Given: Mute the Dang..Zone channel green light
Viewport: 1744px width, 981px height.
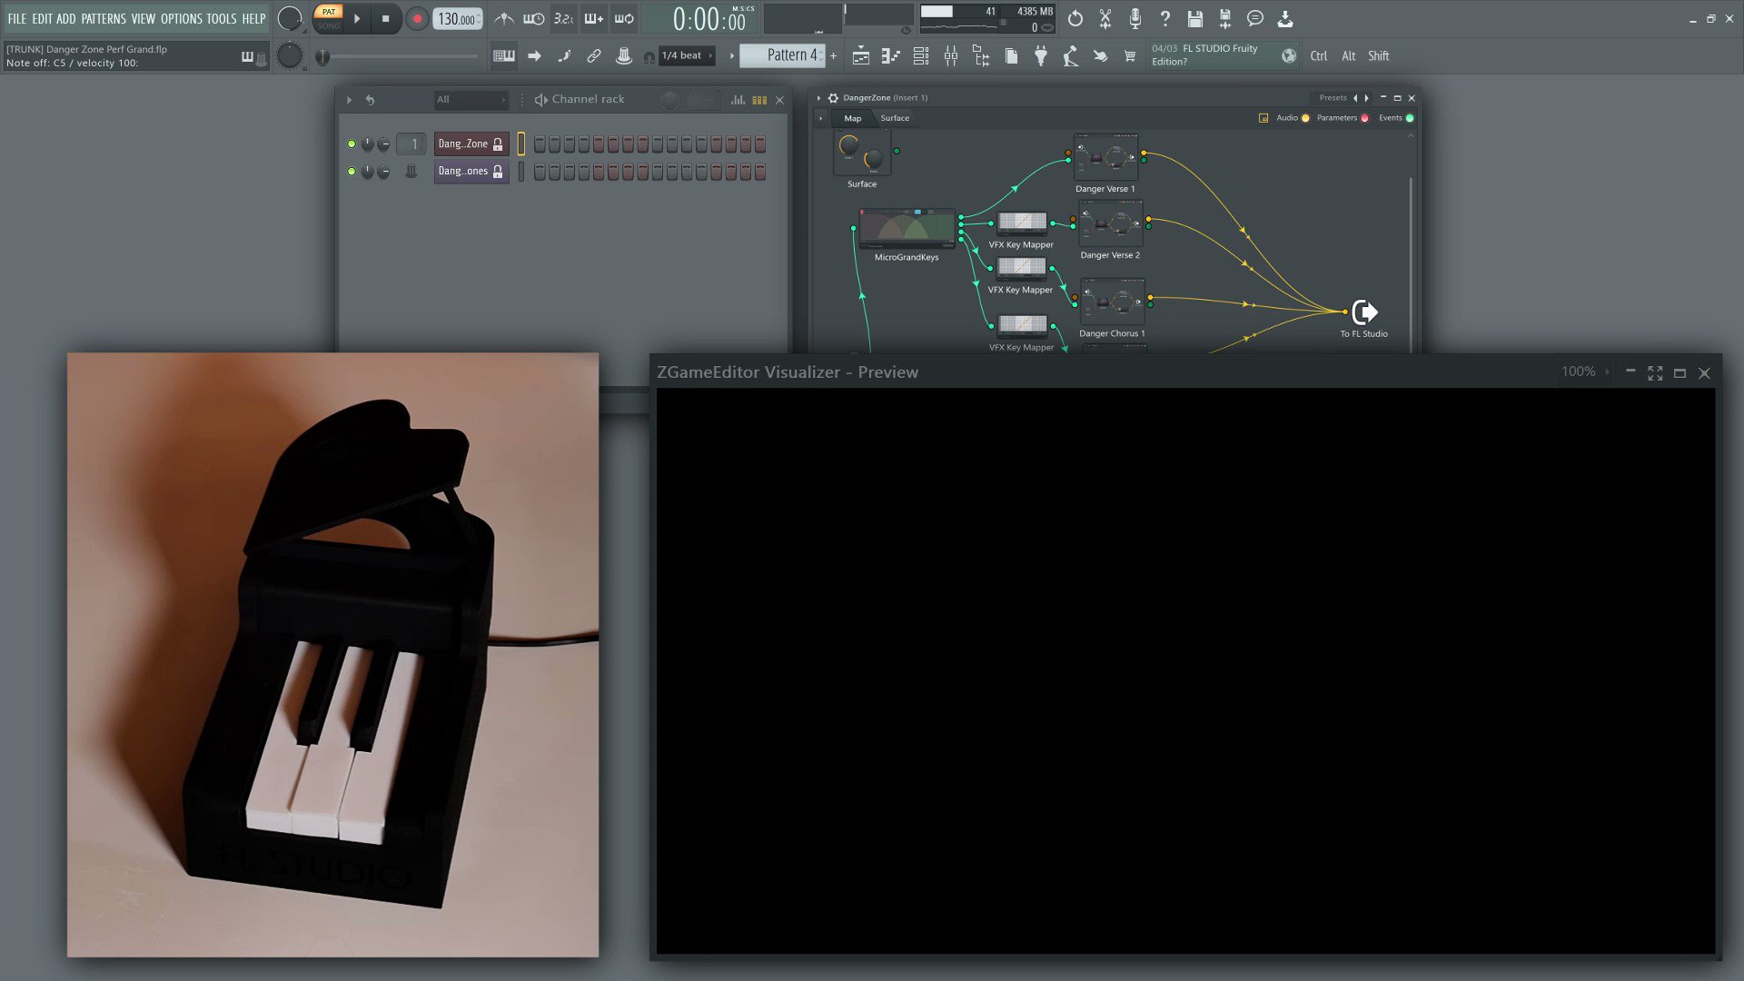Looking at the screenshot, I should (352, 144).
